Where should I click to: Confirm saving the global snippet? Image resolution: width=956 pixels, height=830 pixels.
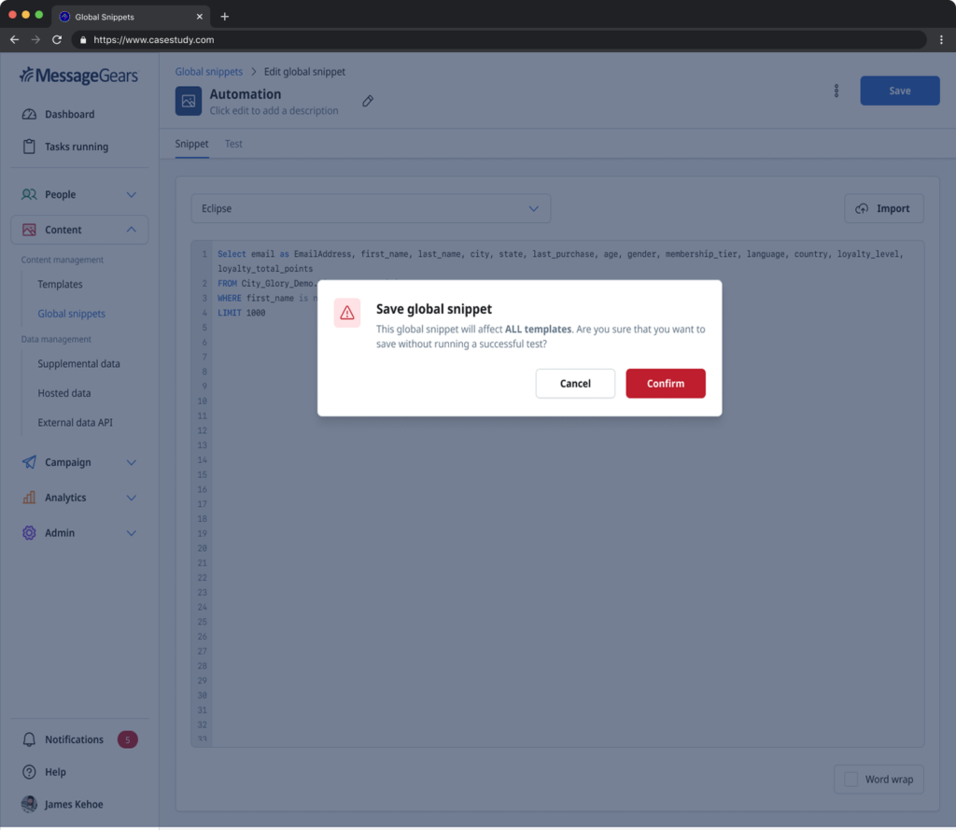pos(665,384)
